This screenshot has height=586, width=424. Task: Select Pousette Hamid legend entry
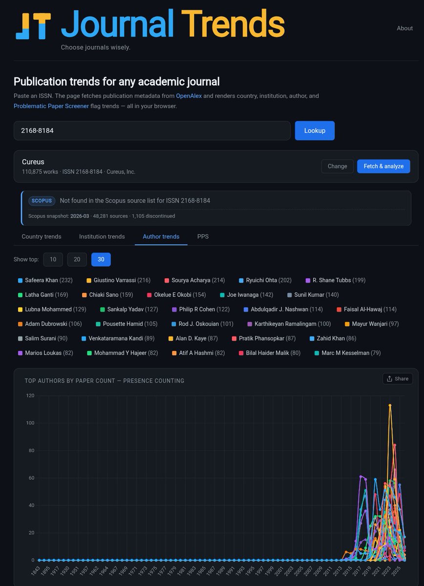click(127, 324)
